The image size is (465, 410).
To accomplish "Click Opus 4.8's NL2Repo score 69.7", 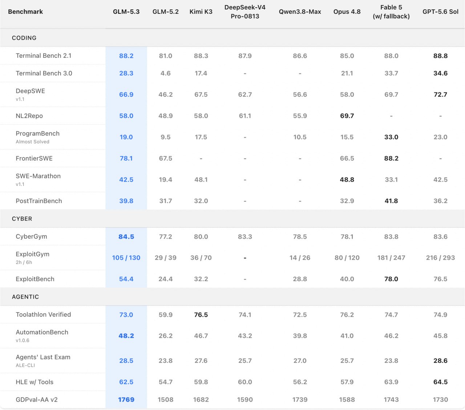I will (x=347, y=116).
